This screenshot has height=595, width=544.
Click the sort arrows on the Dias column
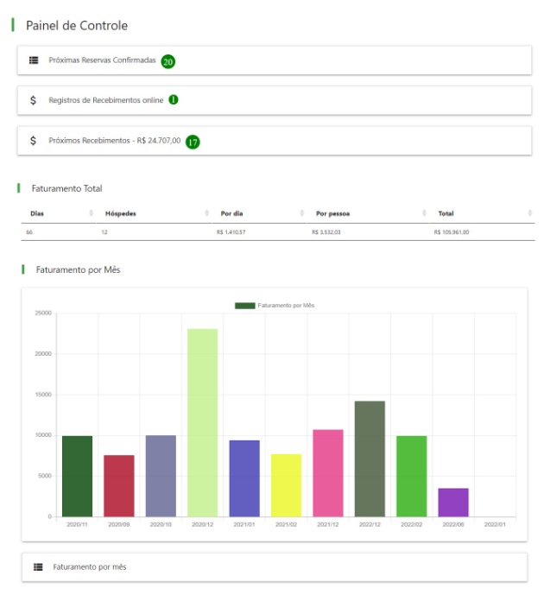tap(92, 213)
